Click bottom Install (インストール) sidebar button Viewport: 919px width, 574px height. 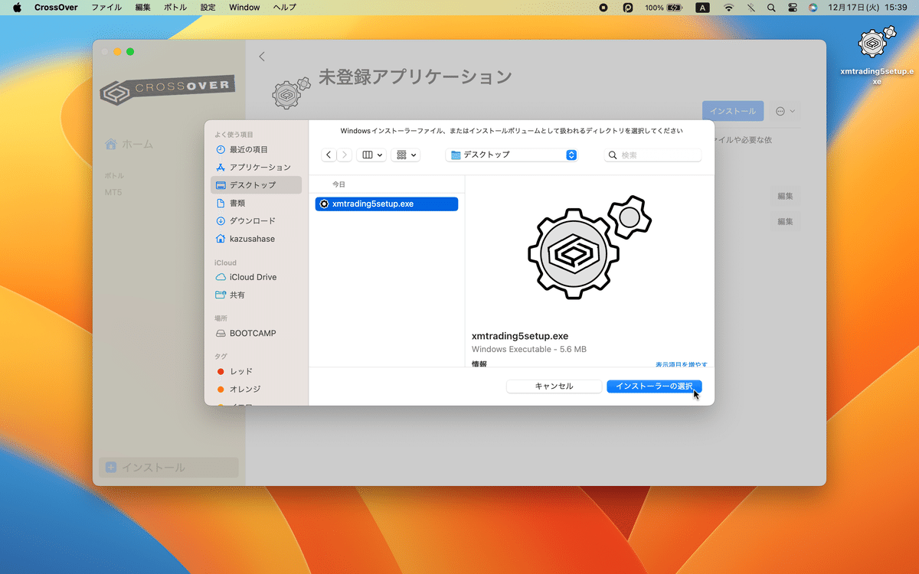(168, 467)
